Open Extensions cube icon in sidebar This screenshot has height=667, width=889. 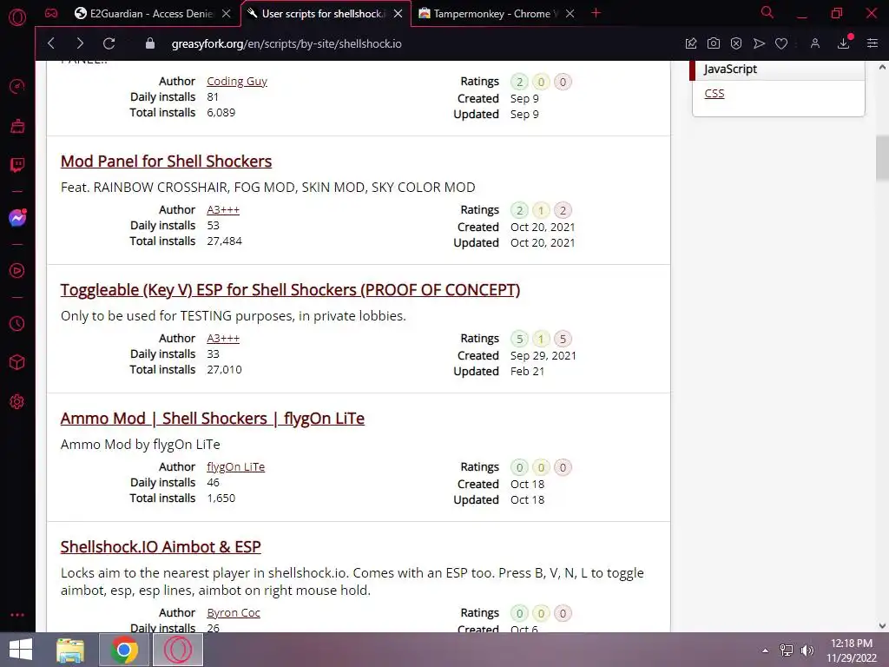(17, 362)
